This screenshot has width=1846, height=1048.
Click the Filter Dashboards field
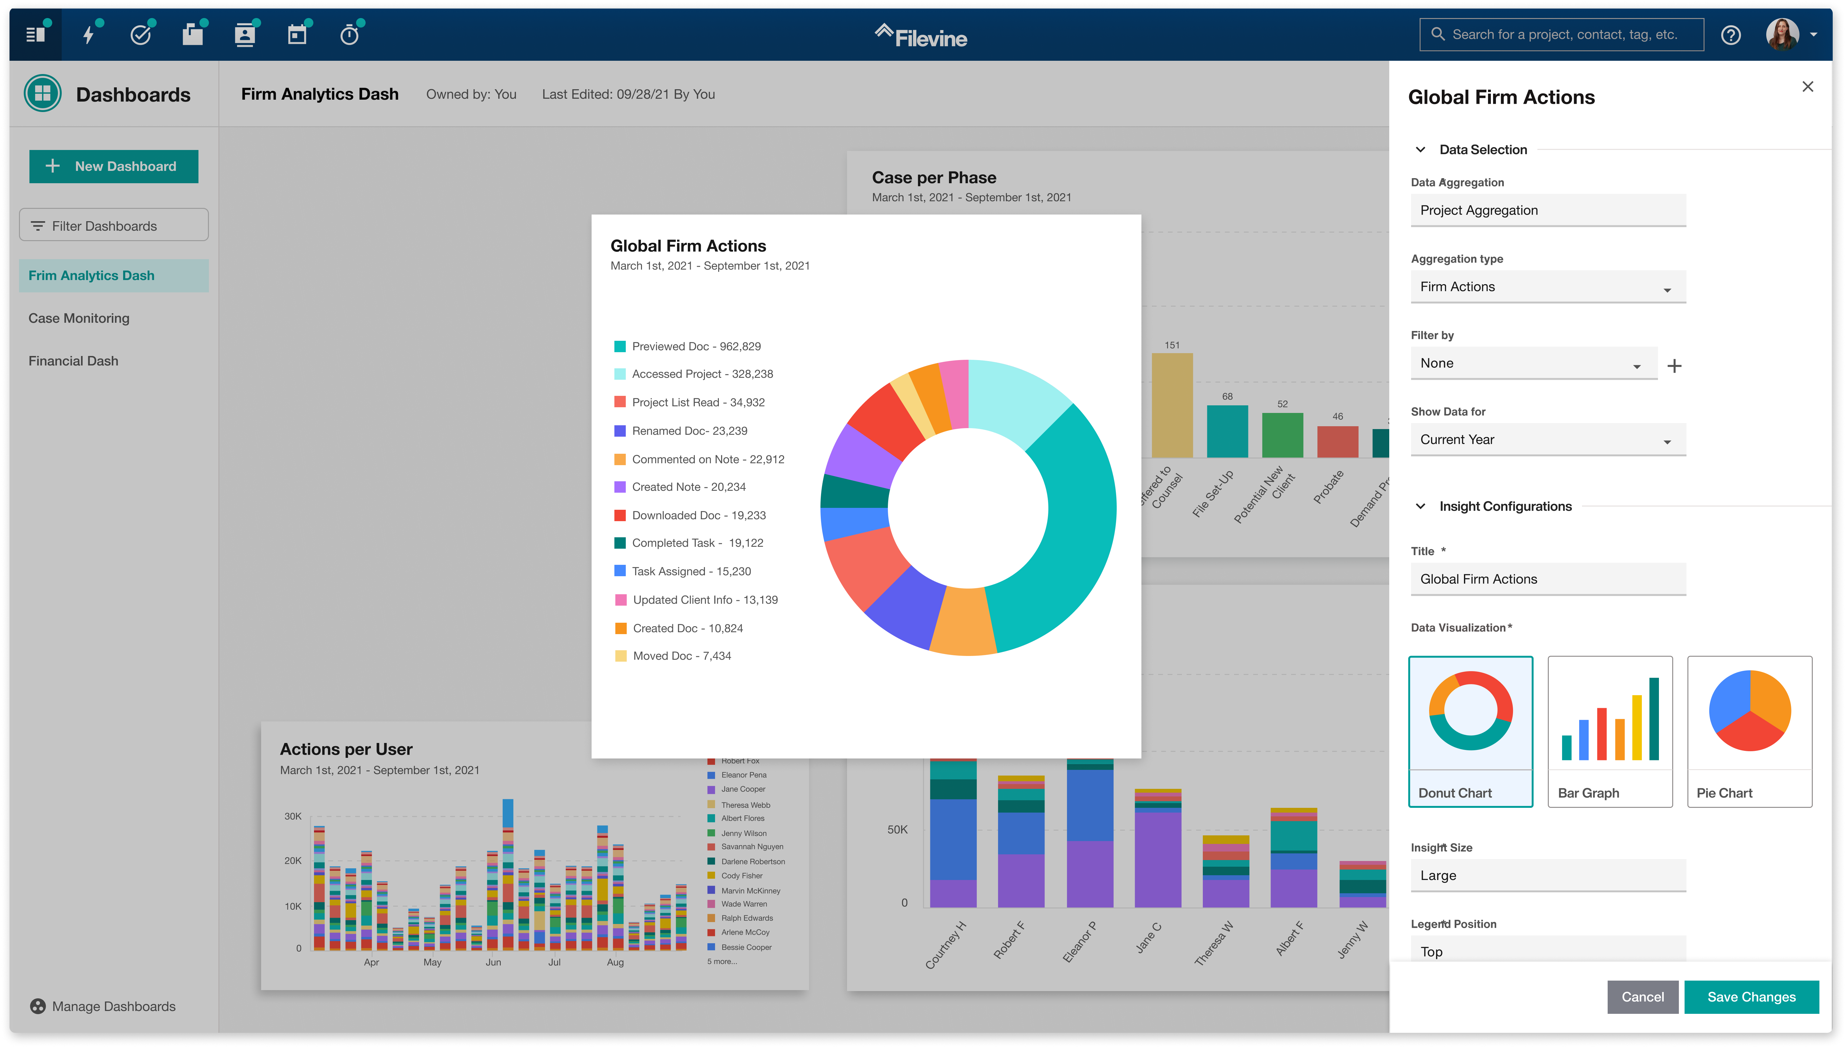click(114, 225)
